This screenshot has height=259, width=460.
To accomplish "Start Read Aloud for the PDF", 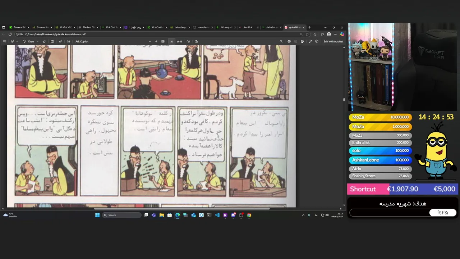I will pos(60,41).
